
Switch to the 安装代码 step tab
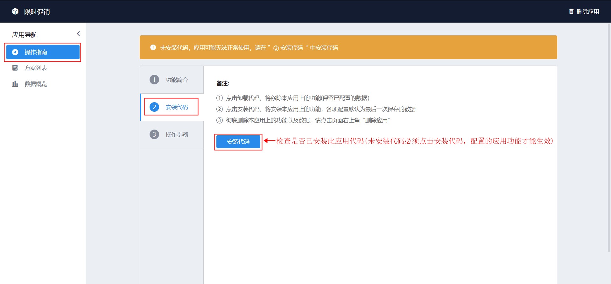click(x=172, y=107)
